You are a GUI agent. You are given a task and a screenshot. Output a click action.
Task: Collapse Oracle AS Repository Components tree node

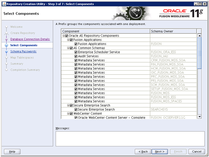tap(64, 35)
